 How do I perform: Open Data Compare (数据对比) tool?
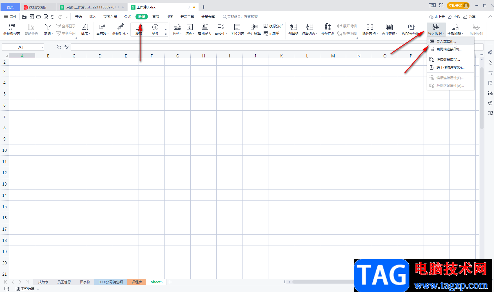pos(120,30)
